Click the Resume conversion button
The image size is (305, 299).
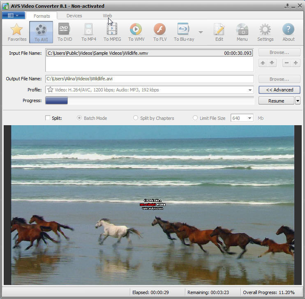276,101
